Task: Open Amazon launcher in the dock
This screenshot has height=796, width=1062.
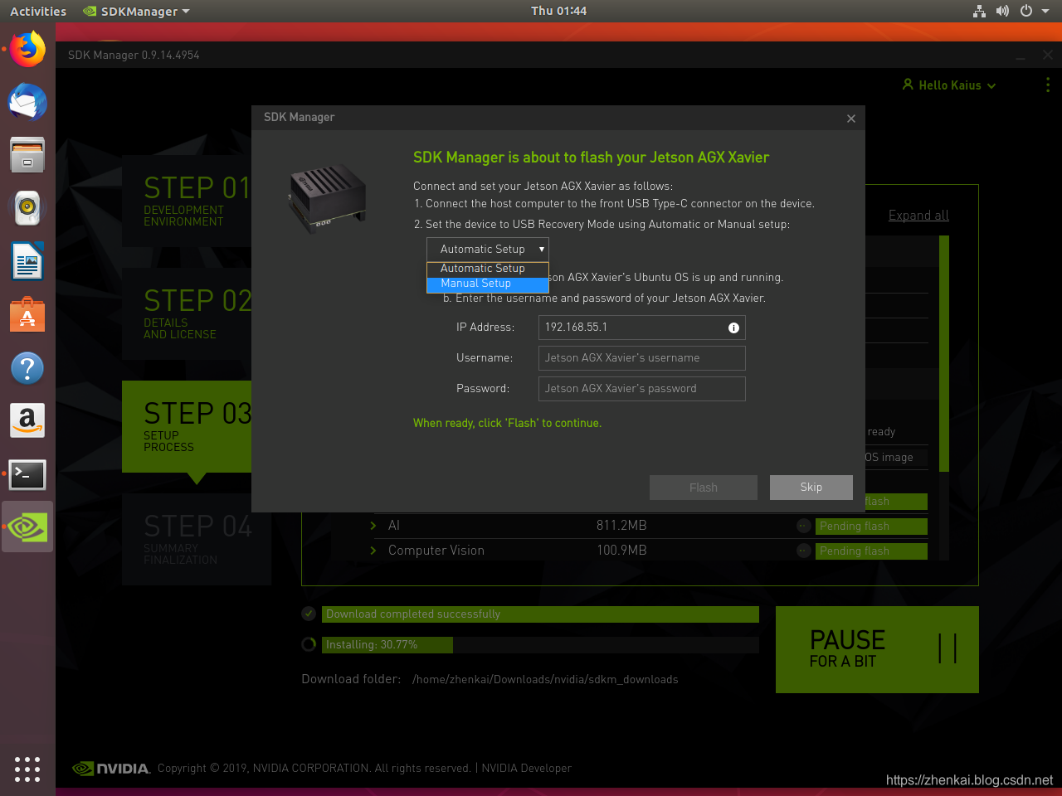Action: pos(27,421)
